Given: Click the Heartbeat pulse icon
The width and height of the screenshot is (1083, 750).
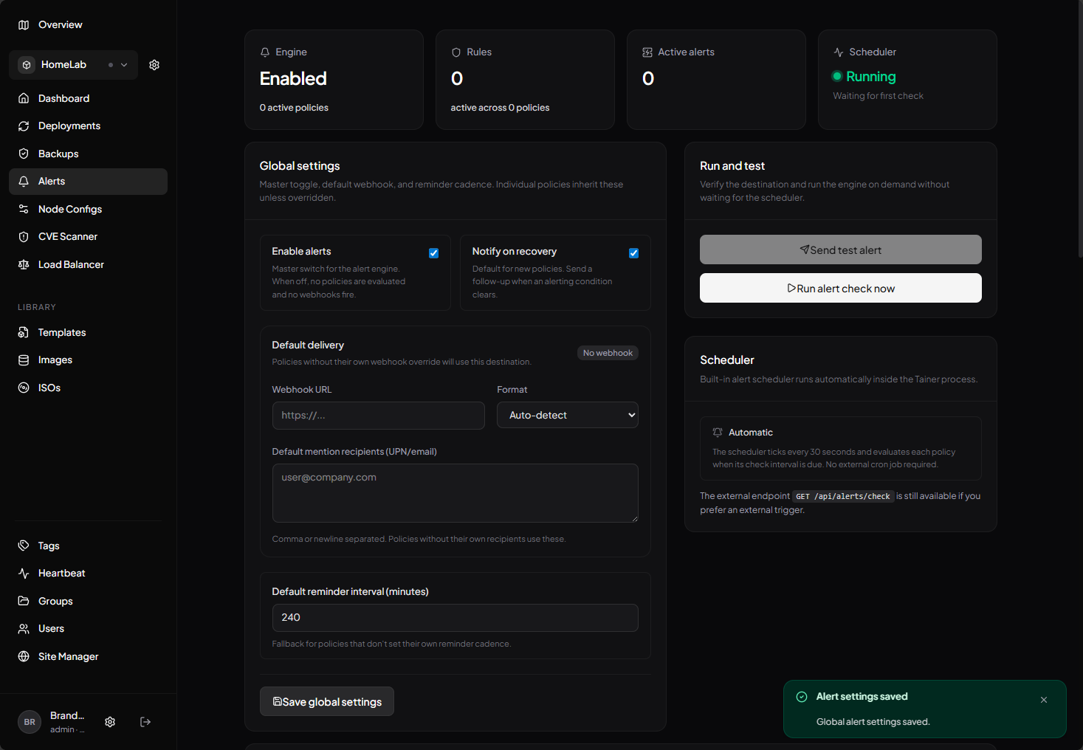Looking at the screenshot, I should click(x=24, y=574).
